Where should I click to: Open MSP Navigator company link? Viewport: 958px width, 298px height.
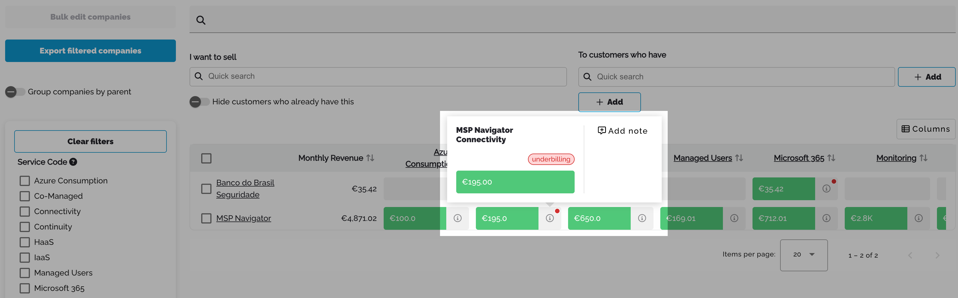244,218
